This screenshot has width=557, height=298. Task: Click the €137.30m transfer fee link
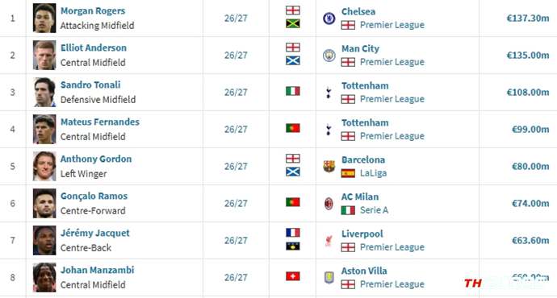(x=528, y=19)
